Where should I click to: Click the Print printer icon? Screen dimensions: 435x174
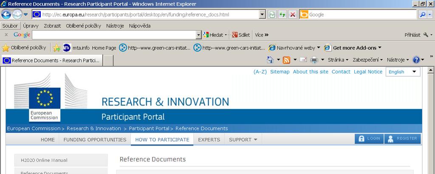pyautogui.click(x=314, y=59)
